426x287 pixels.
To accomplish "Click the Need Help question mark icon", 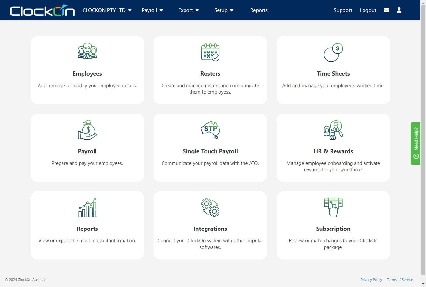I will tap(416, 156).
